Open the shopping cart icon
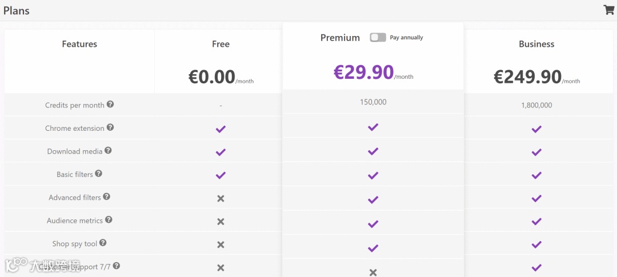This screenshot has height=277, width=617. pos(608,10)
